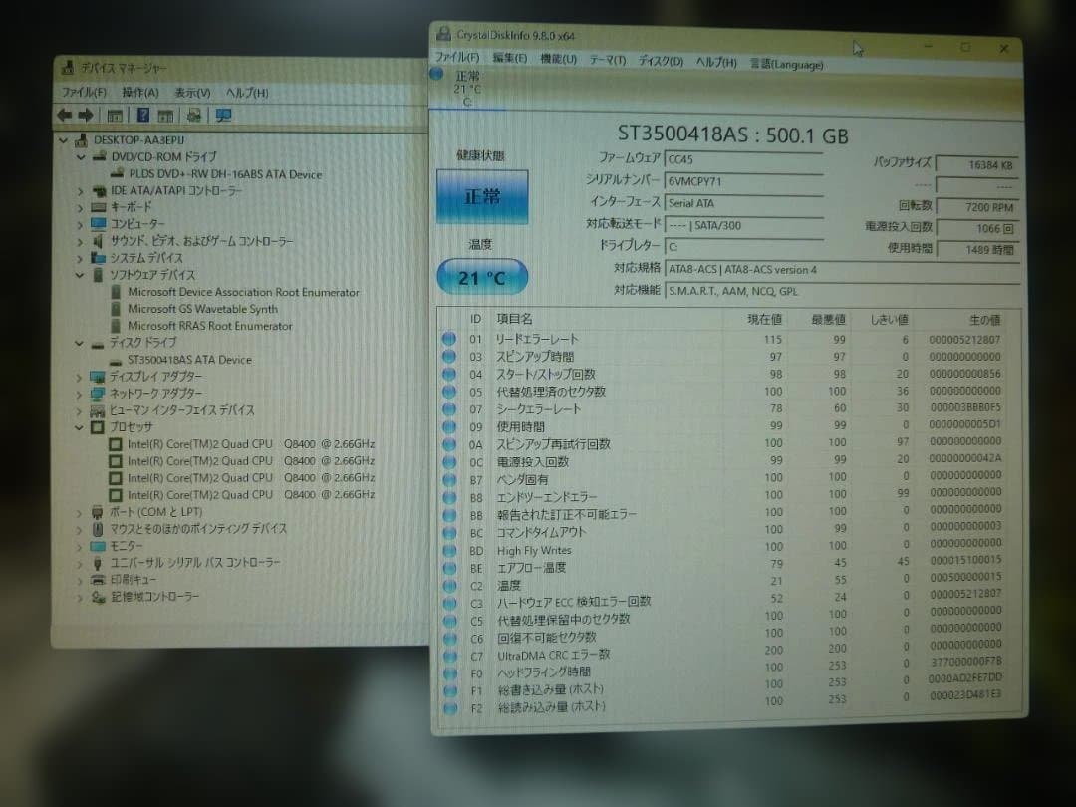
Task: Collapse the DESKTOP-AA3EPJJ root node
Action: coord(64,140)
